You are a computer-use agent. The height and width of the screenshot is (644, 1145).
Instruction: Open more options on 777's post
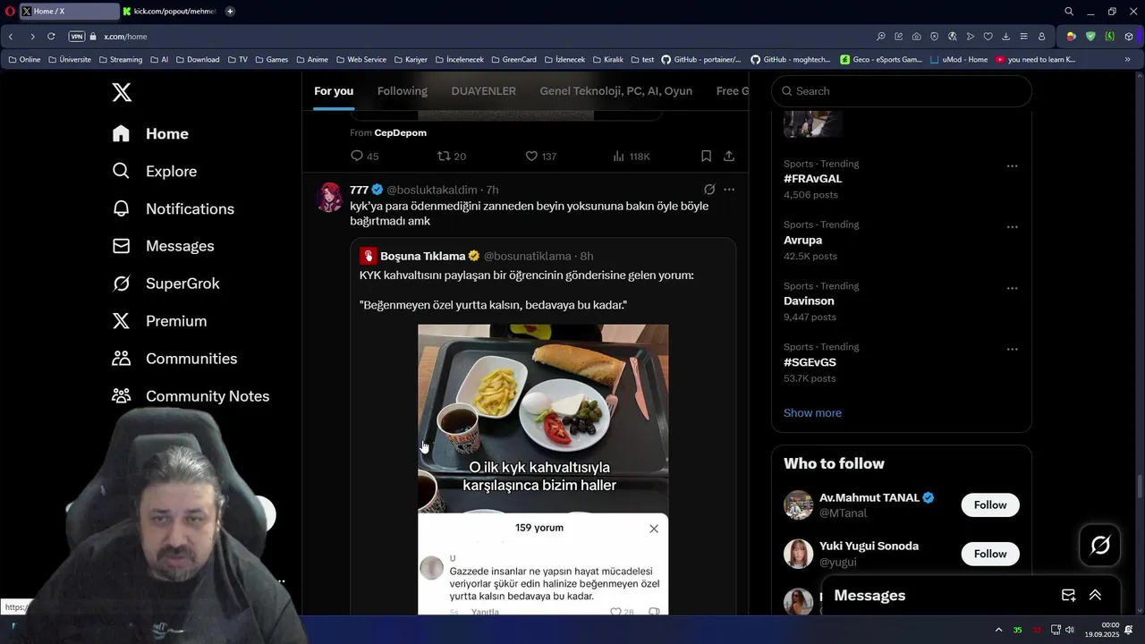(x=729, y=190)
